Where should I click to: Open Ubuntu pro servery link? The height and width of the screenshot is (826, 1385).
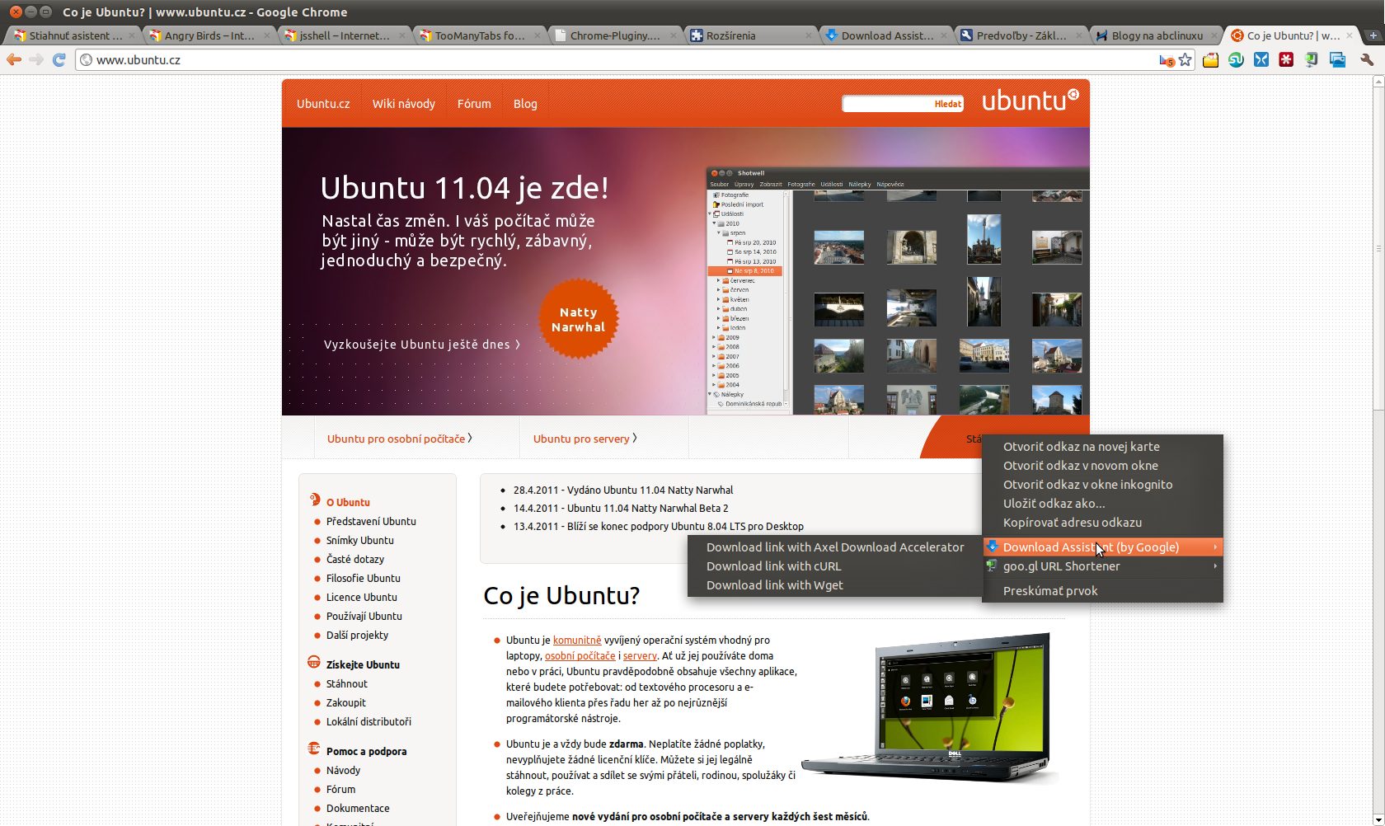tap(581, 439)
